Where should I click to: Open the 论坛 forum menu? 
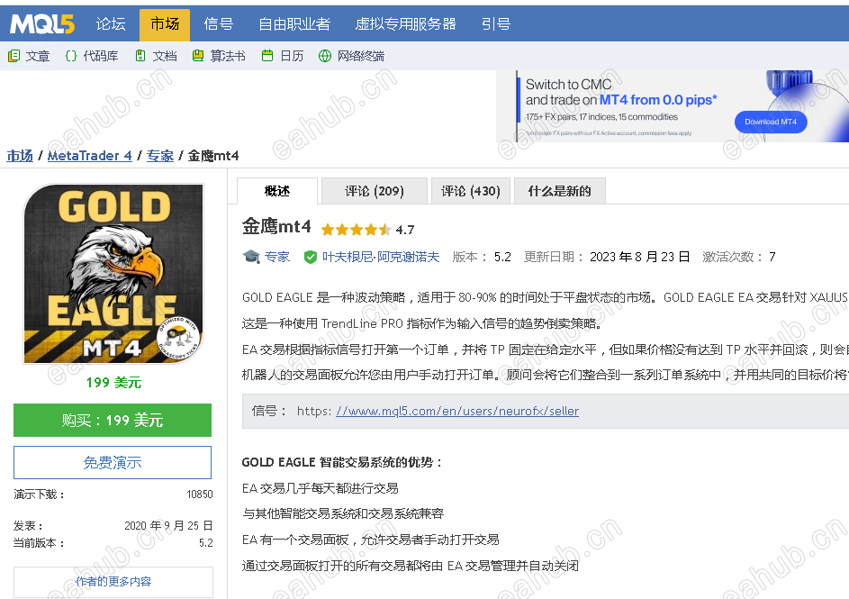point(111,23)
